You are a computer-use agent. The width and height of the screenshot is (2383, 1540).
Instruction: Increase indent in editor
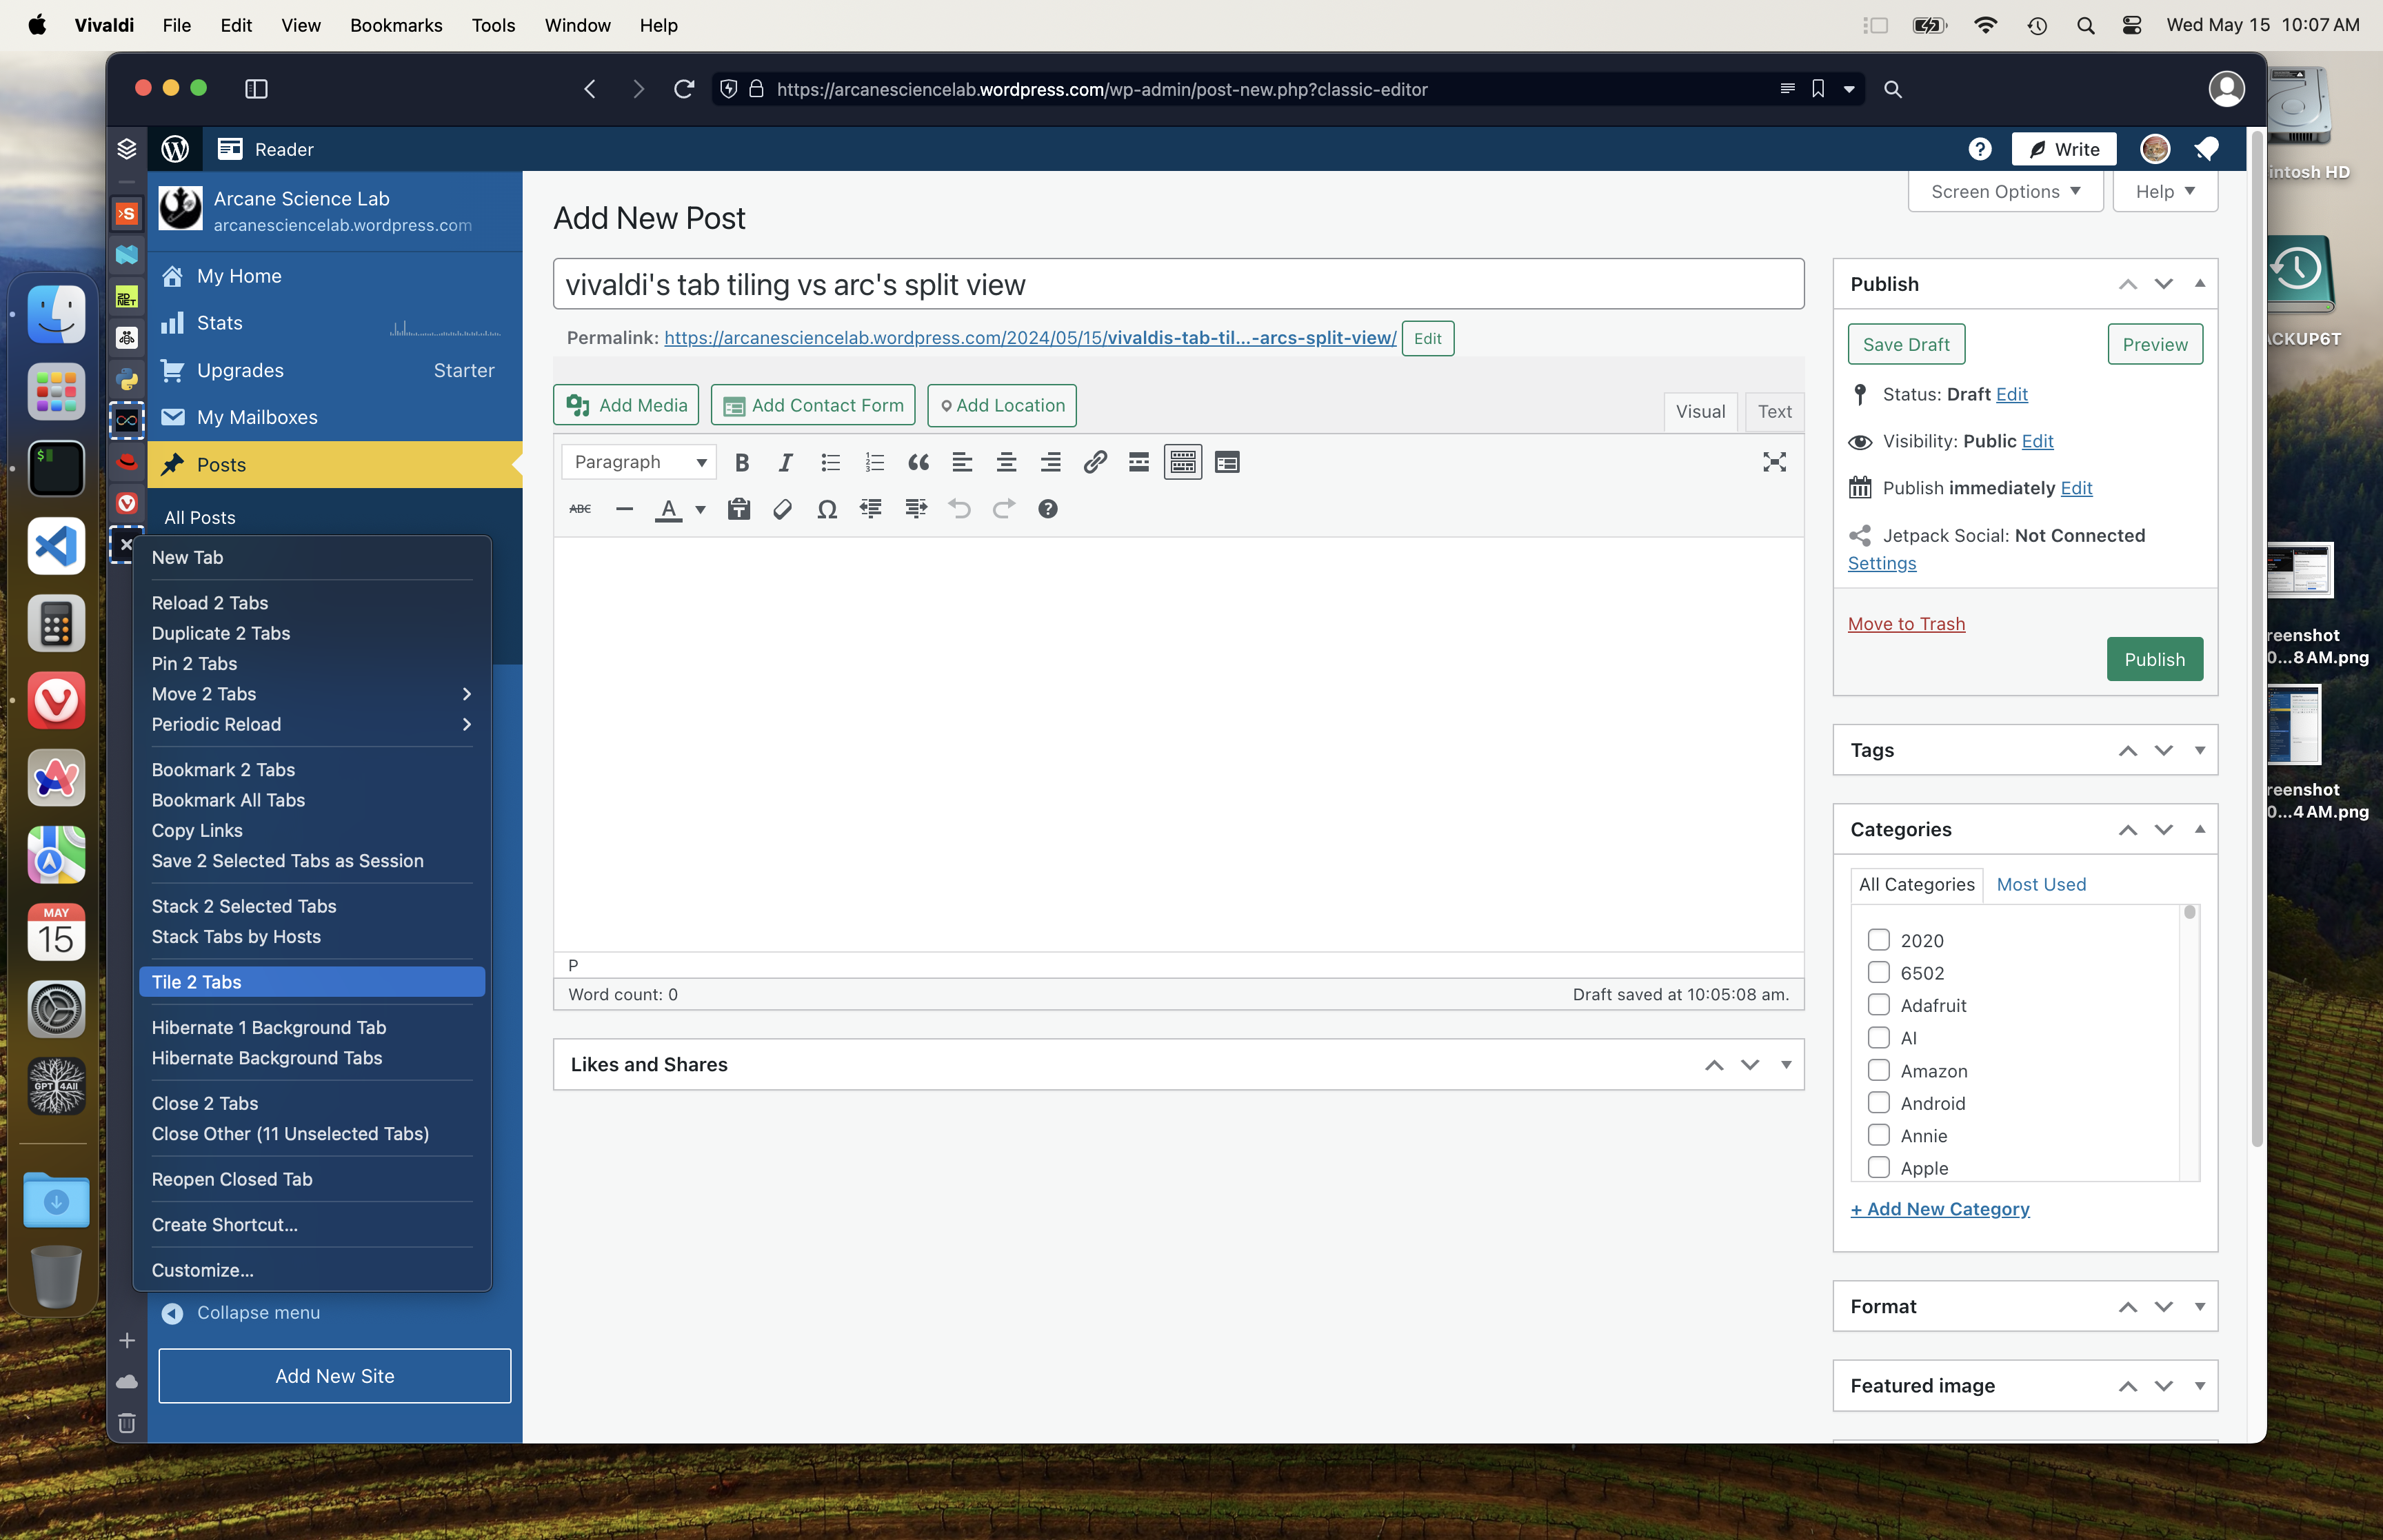coord(916,509)
